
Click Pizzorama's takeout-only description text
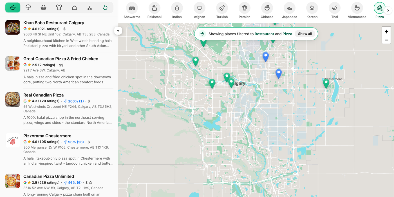68,161
